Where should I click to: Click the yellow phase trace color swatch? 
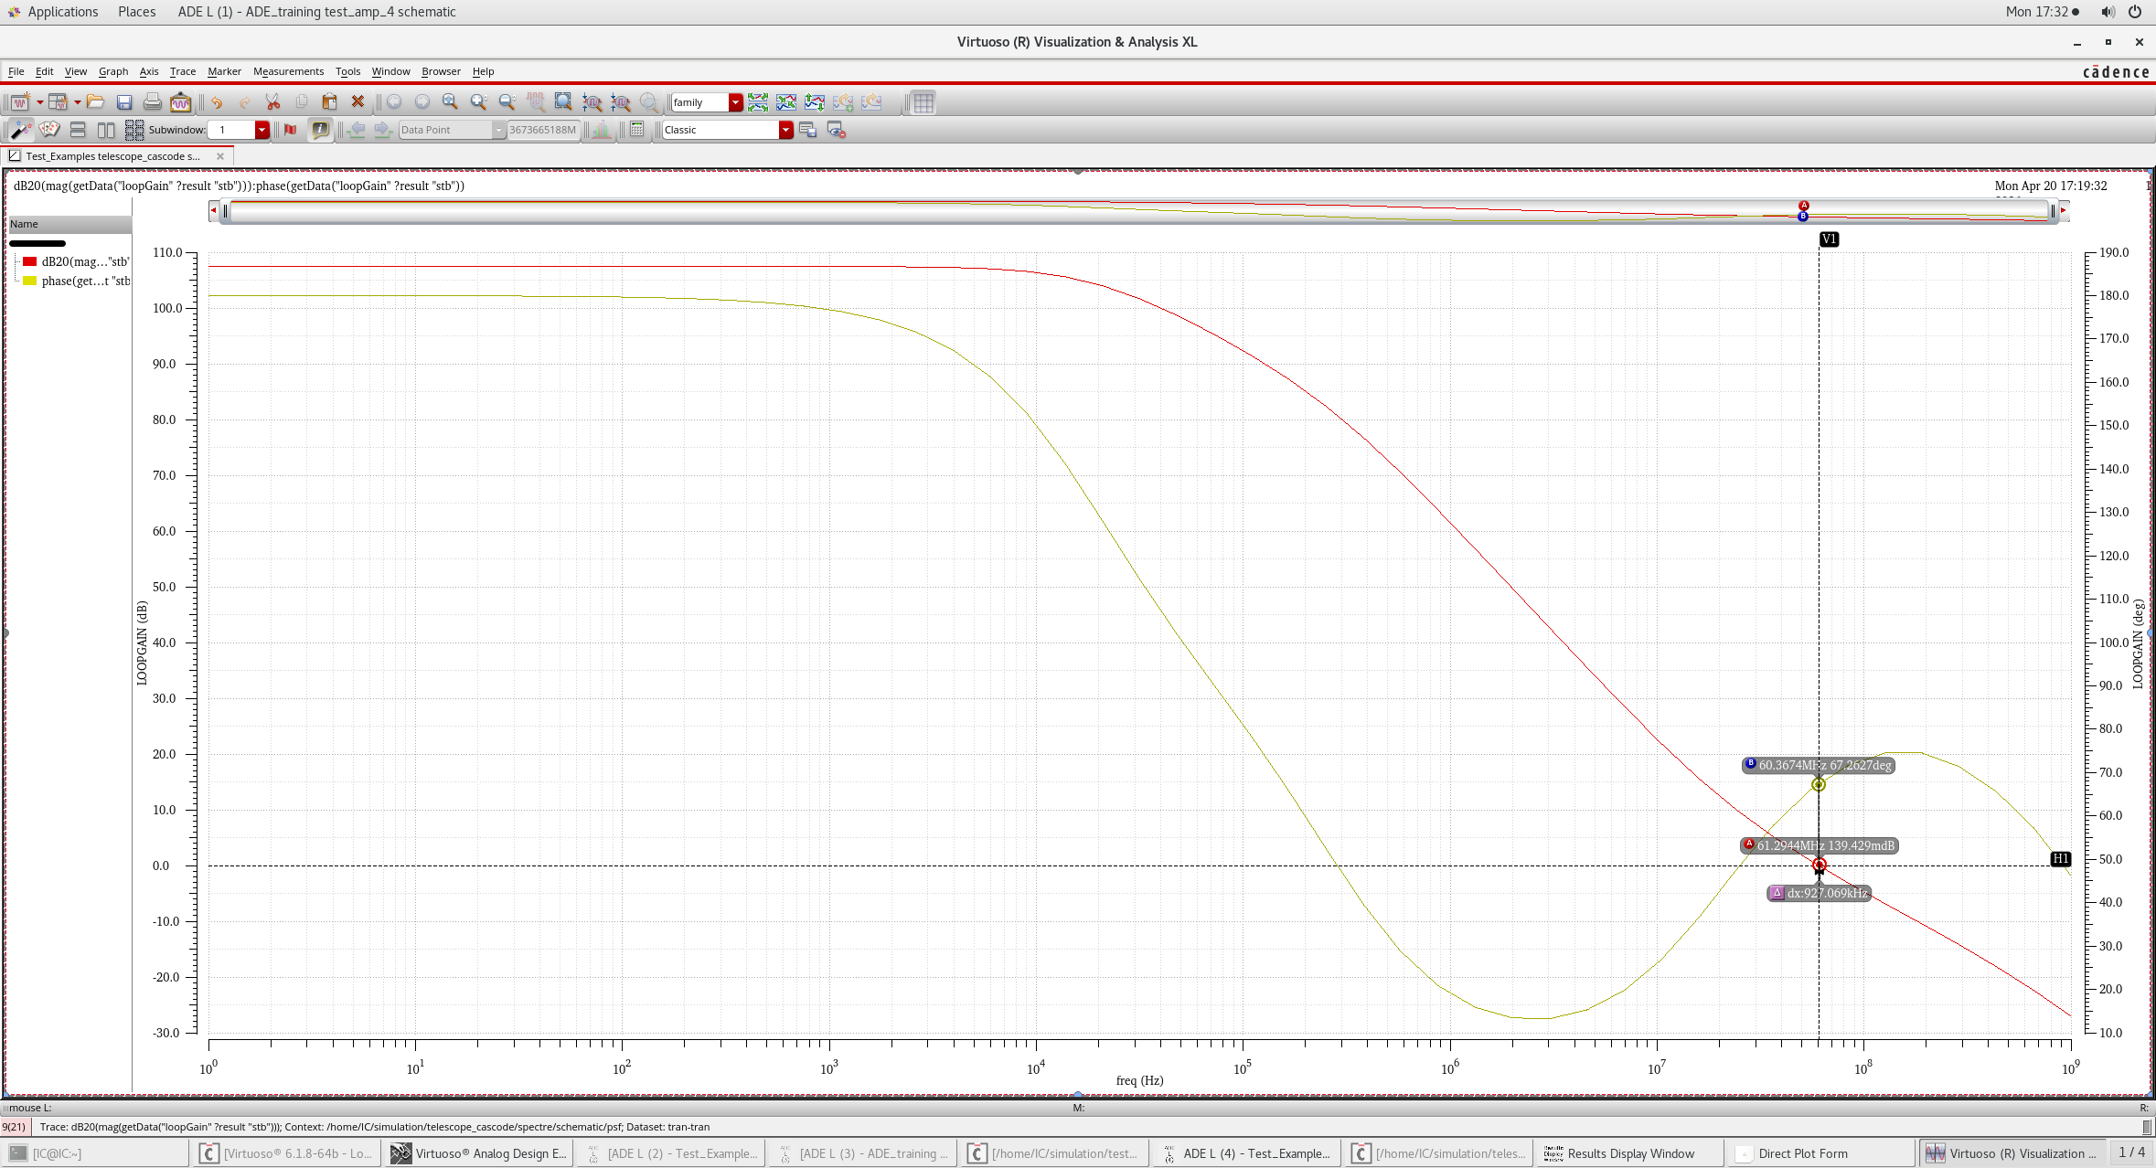click(29, 281)
